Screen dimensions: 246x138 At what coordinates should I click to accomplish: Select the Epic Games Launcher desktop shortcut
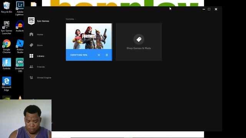pyautogui.click(x=7, y=27)
